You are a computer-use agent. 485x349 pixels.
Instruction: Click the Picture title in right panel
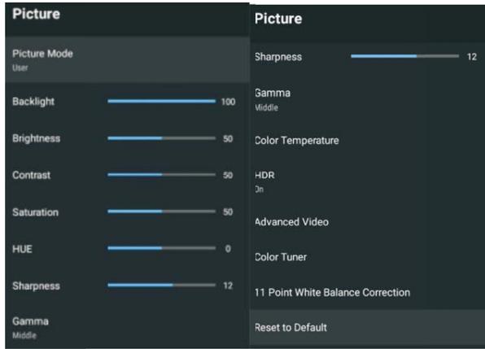point(278,19)
